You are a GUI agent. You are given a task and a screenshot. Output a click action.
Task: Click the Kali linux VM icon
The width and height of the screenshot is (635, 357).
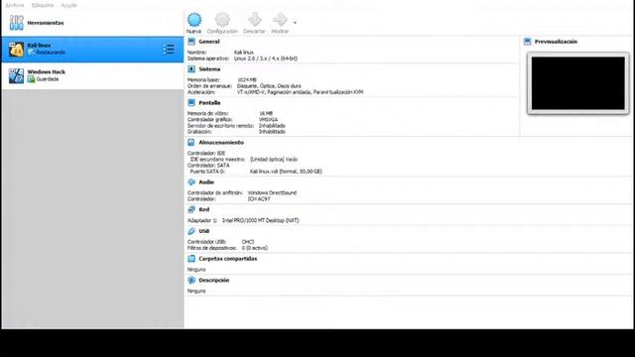(x=16, y=50)
